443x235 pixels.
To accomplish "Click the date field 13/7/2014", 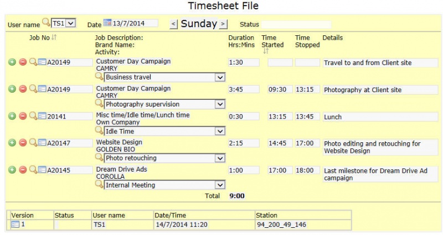I will [135, 23].
